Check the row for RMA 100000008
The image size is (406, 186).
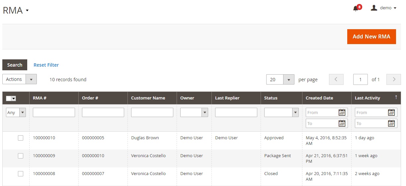click(x=21, y=174)
